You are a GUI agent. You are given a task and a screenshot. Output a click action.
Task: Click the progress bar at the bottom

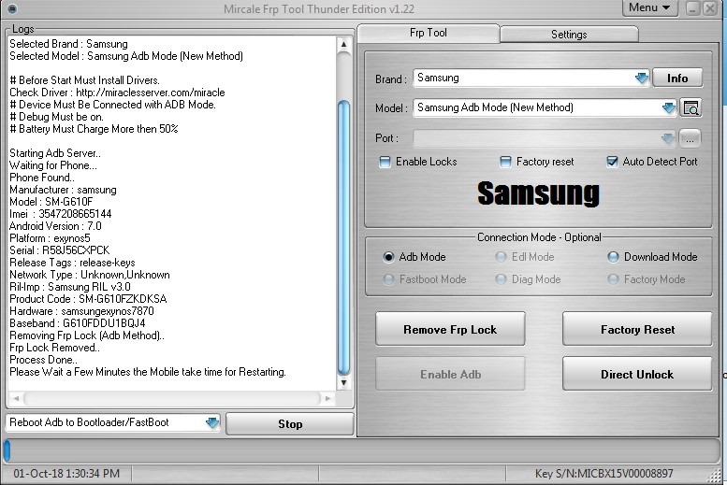coord(362,450)
